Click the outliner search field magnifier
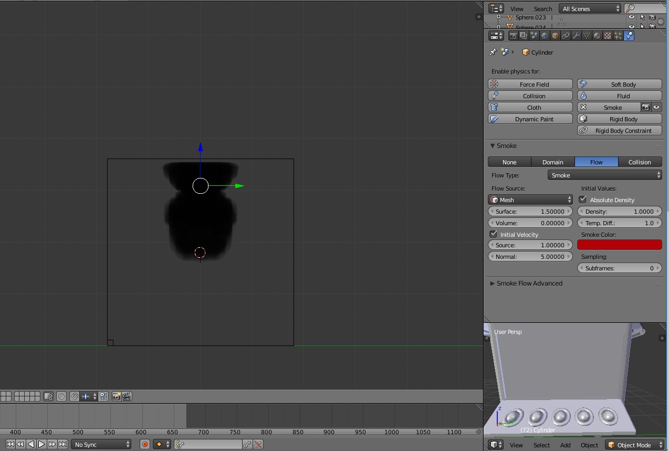669x451 pixels. [x=630, y=8]
